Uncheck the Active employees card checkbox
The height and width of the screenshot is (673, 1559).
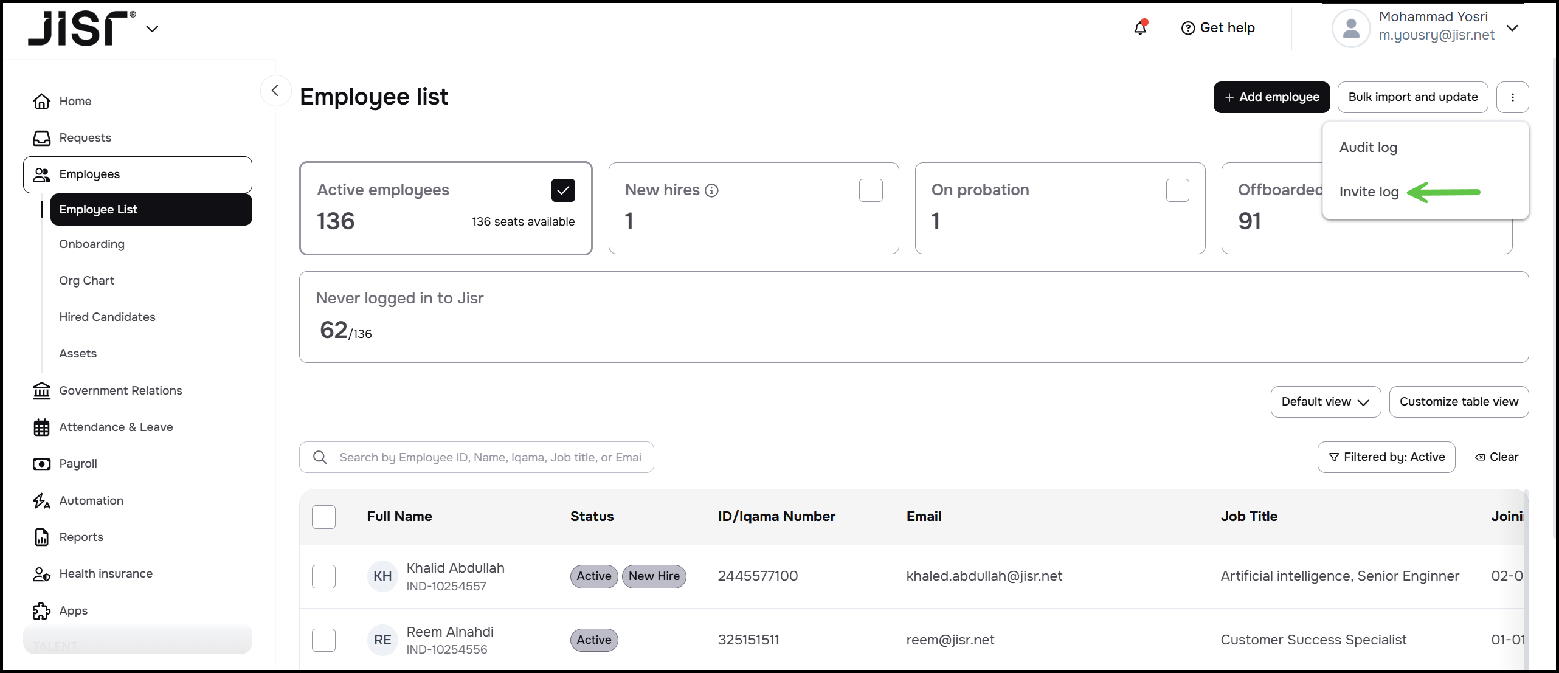(x=563, y=190)
